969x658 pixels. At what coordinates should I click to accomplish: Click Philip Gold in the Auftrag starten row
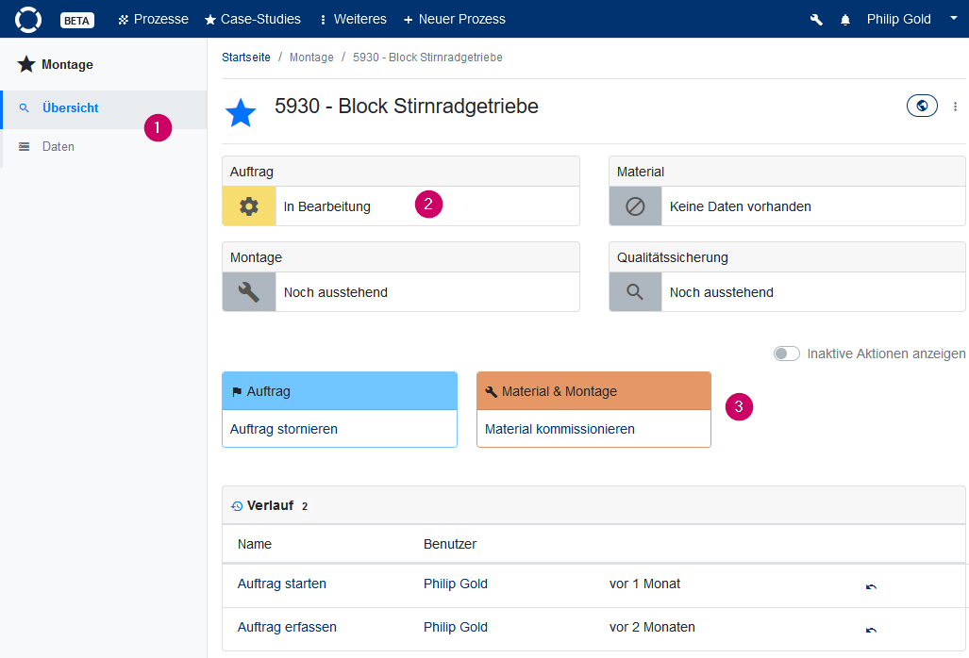(456, 584)
